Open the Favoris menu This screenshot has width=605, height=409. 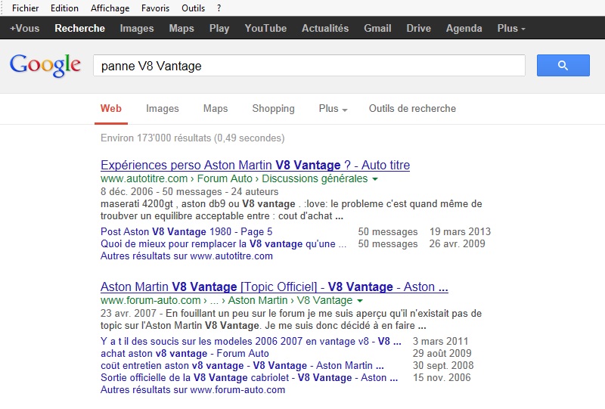155,8
